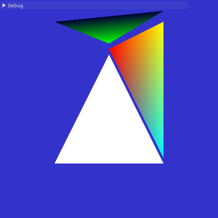Click the blue background below the white triangle
This screenshot has height=218, width=218.
(x=109, y=190)
